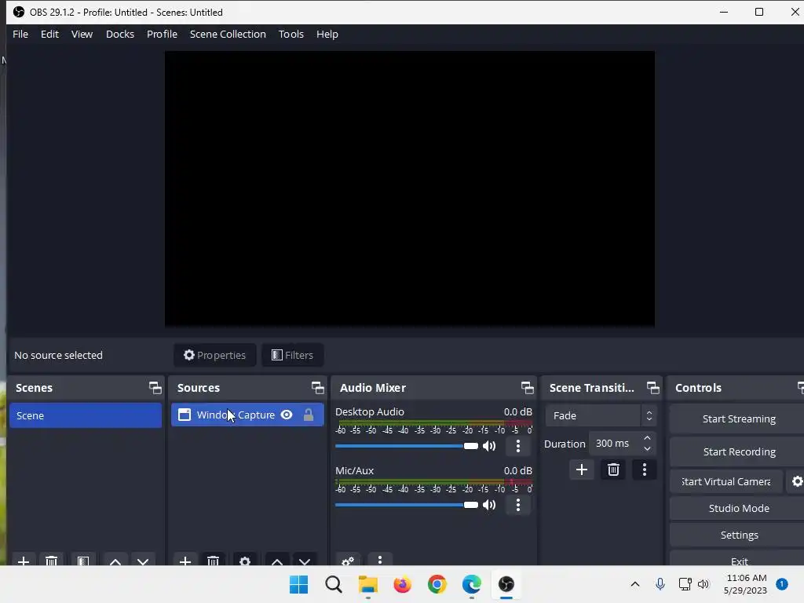Move scene up arrow in Scenes dock
The image size is (804, 603).
click(x=115, y=561)
